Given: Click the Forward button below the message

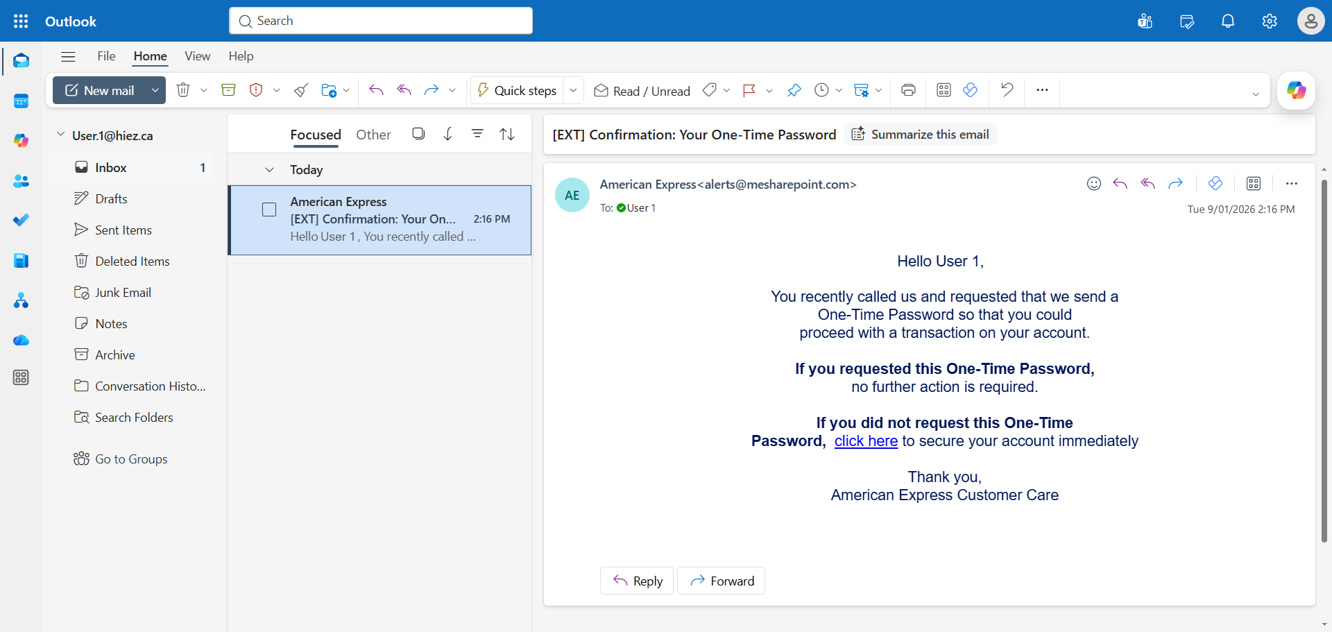Looking at the screenshot, I should (721, 581).
